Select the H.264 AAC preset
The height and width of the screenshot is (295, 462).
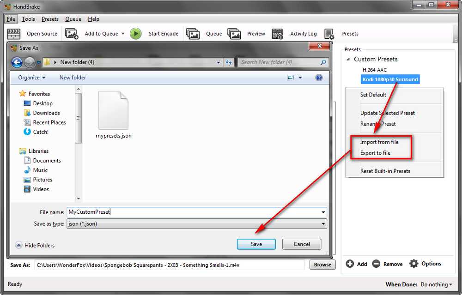375,70
